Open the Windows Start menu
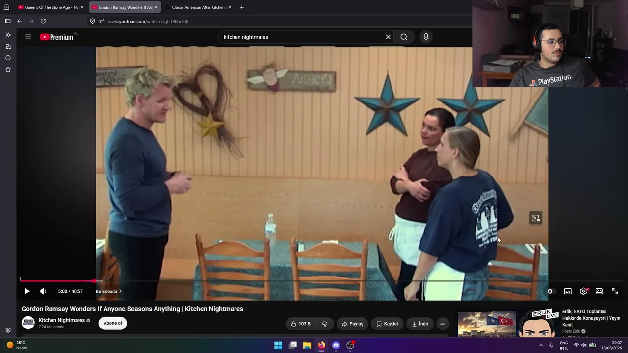The height and width of the screenshot is (353, 628). pos(278,345)
